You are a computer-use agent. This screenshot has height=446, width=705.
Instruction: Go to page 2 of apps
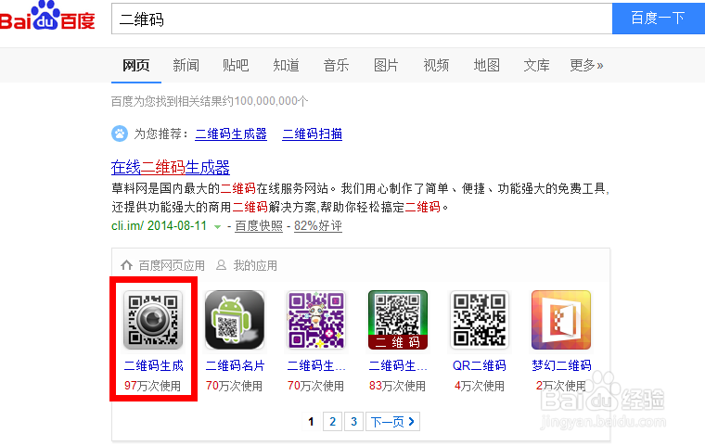332,421
